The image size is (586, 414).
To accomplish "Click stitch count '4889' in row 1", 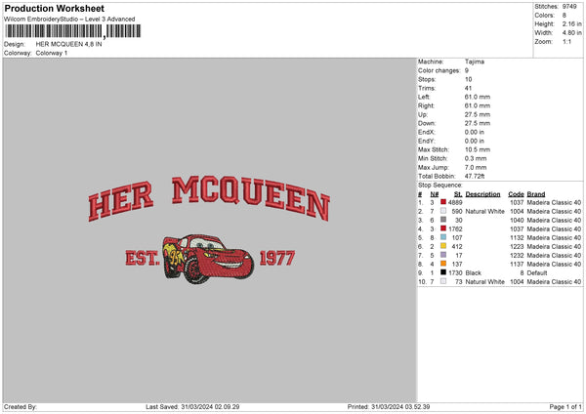I will pyautogui.click(x=455, y=202).
